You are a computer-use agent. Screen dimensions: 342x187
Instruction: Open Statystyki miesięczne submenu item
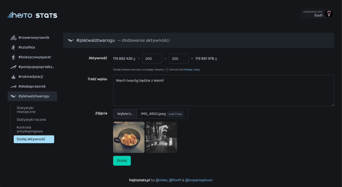click(26, 110)
